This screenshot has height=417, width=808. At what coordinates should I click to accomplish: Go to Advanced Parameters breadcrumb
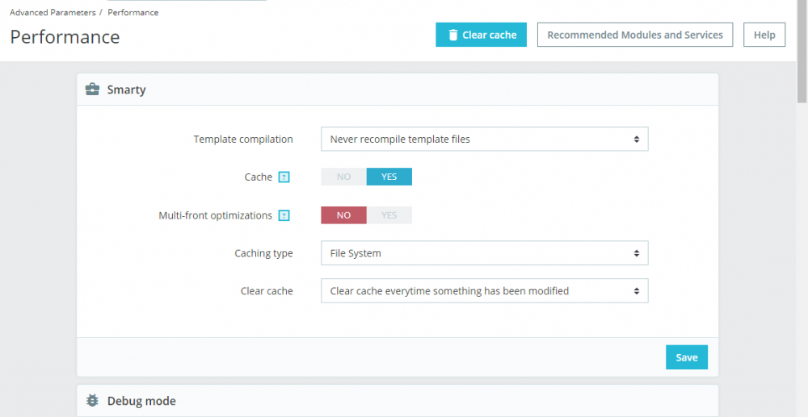coord(51,13)
